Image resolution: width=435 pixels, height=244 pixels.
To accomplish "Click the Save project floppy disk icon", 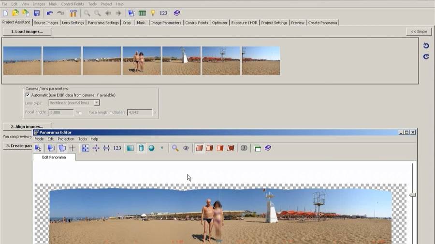I will coord(37,13).
